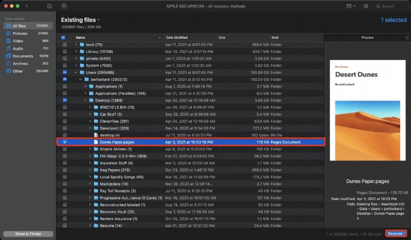Collapse the Desktop folder

pos(85,100)
